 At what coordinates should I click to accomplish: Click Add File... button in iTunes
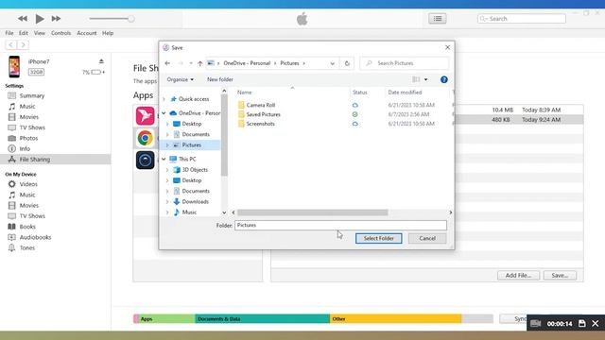point(518,275)
